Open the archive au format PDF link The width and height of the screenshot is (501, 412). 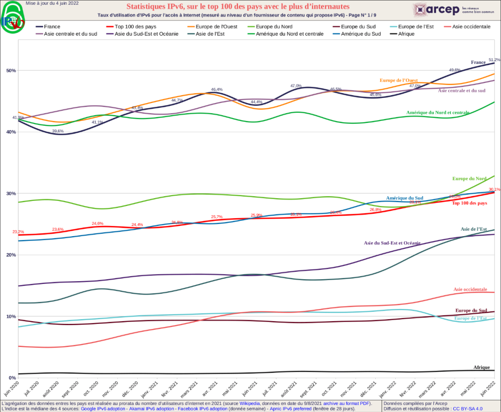tap(347, 404)
